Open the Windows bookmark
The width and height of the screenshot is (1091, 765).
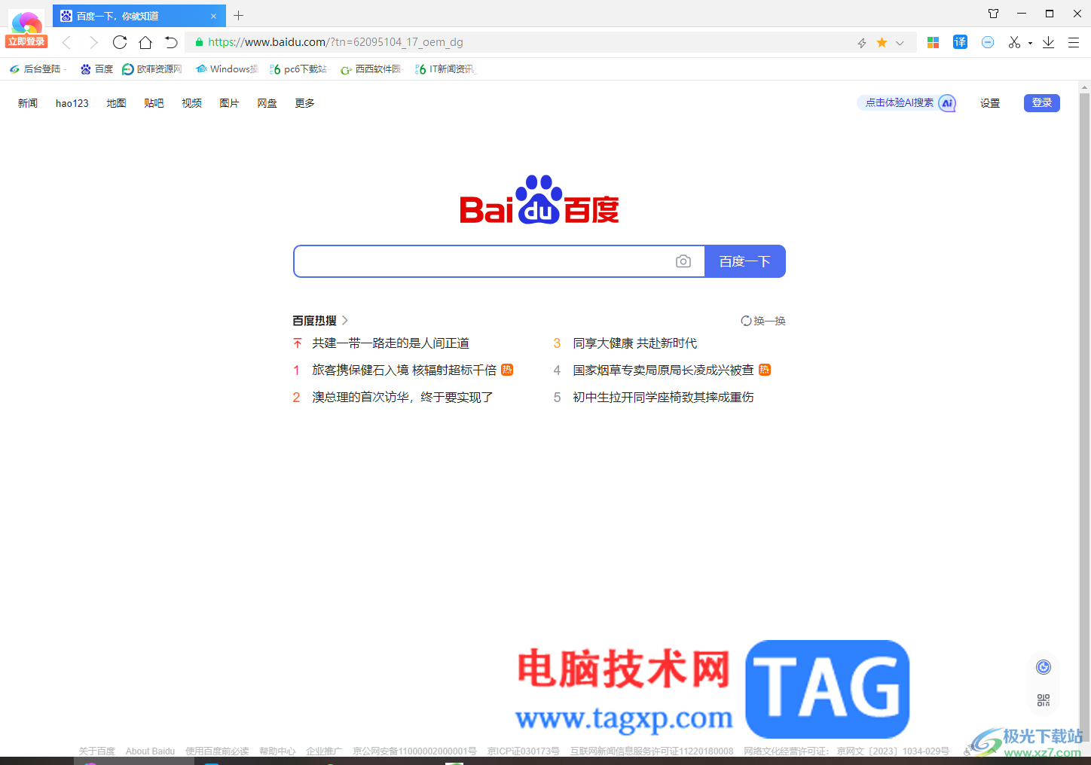(x=226, y=69)
